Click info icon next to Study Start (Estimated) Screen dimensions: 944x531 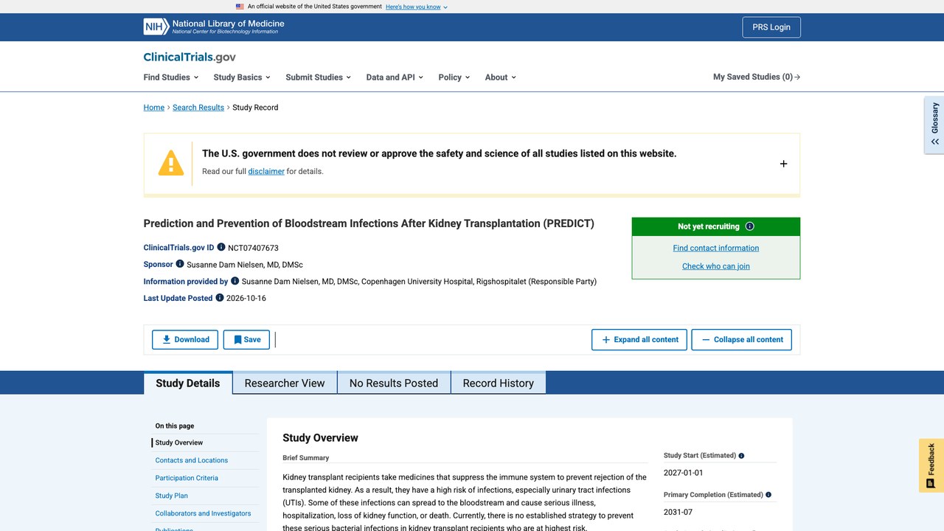tap(741, 456)
